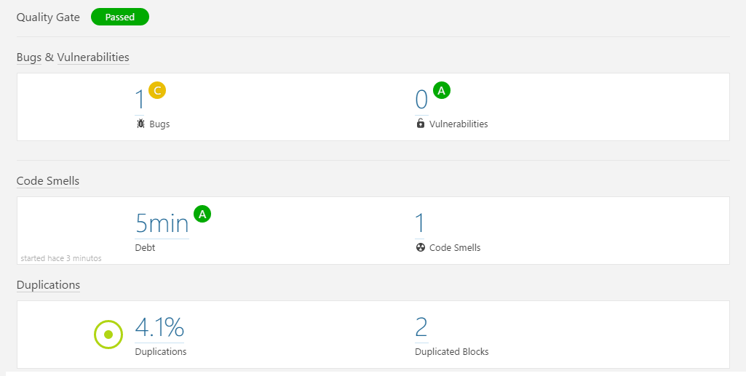Click the code smells count of 1
This screenshot has height=376, width=746.
419,223
